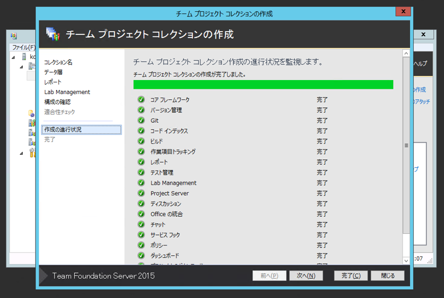
Task: Click green check icon beside ダッシュボード
Action: (141, 255)
